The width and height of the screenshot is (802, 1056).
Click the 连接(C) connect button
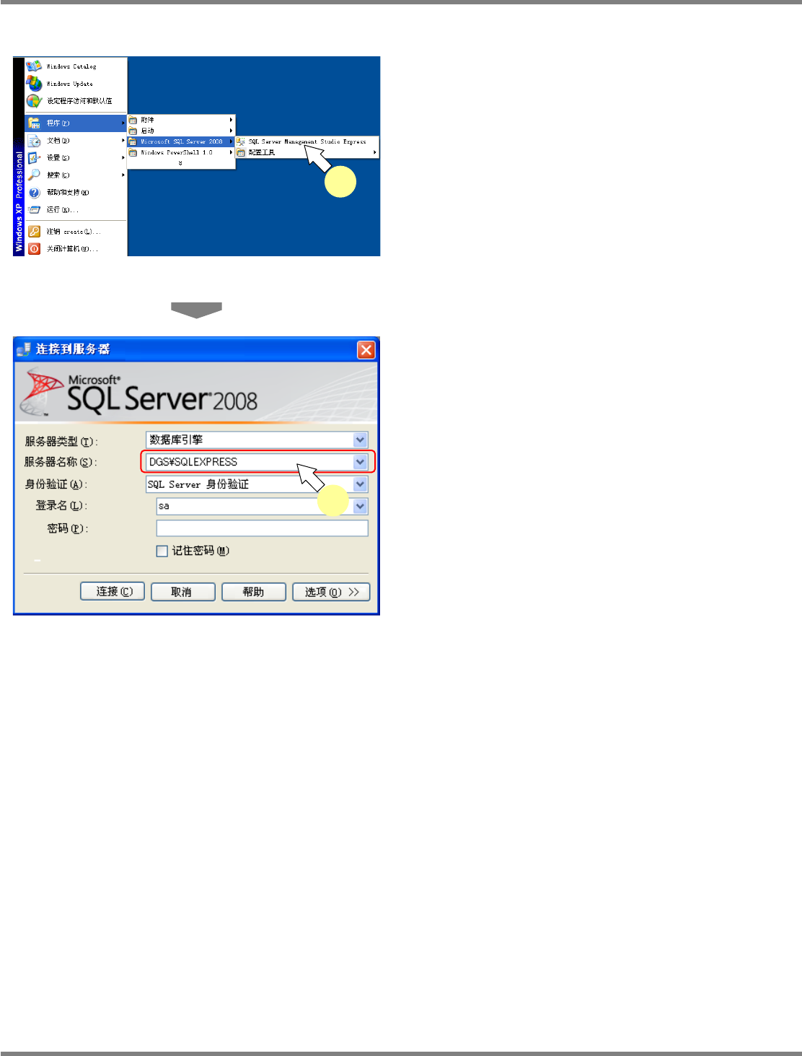pos(113,592)
